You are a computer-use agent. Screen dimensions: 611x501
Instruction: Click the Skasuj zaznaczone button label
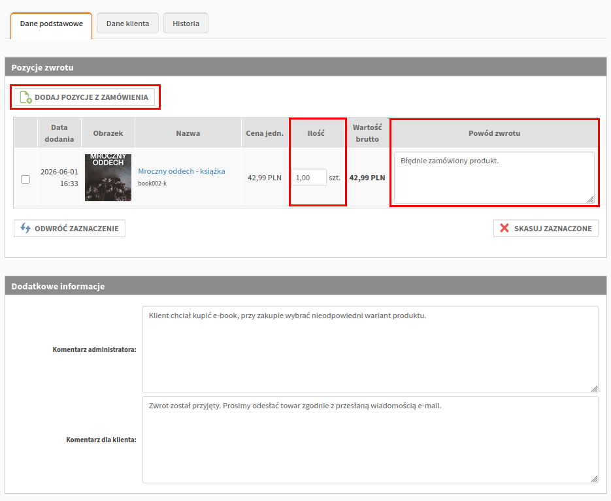[x=553, y=229]
